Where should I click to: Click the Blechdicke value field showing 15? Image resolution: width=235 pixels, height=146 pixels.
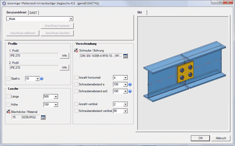16,117
